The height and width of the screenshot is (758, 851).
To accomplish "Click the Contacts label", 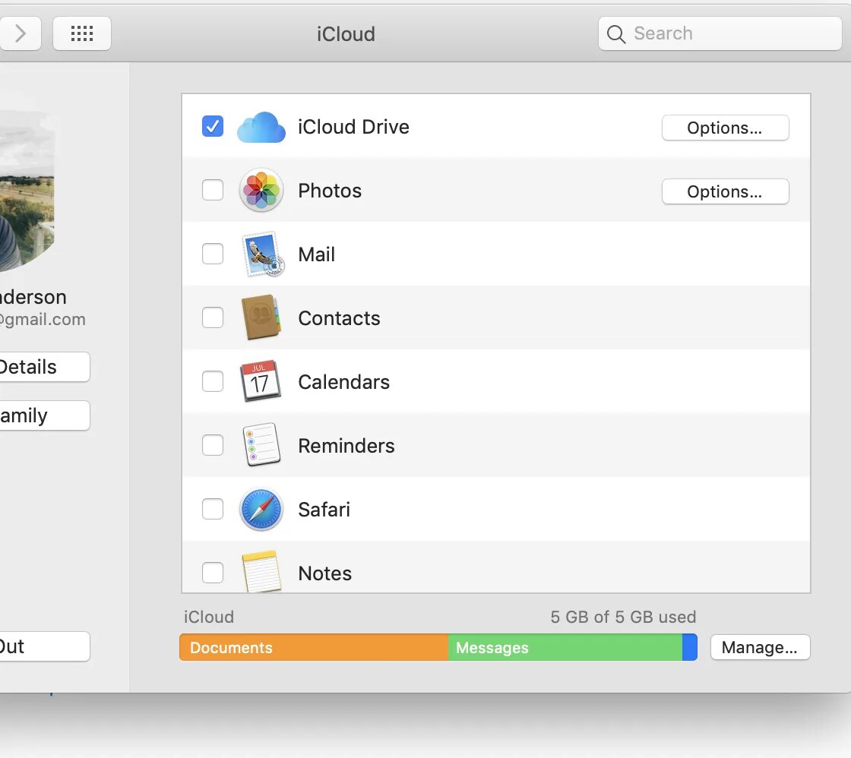I will point(339,318).
